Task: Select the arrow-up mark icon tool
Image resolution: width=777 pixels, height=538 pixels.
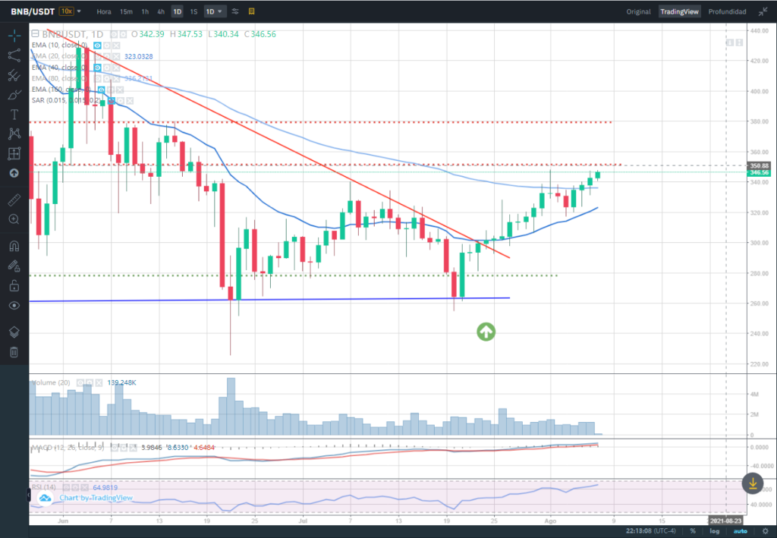Action: pos(14,173)
